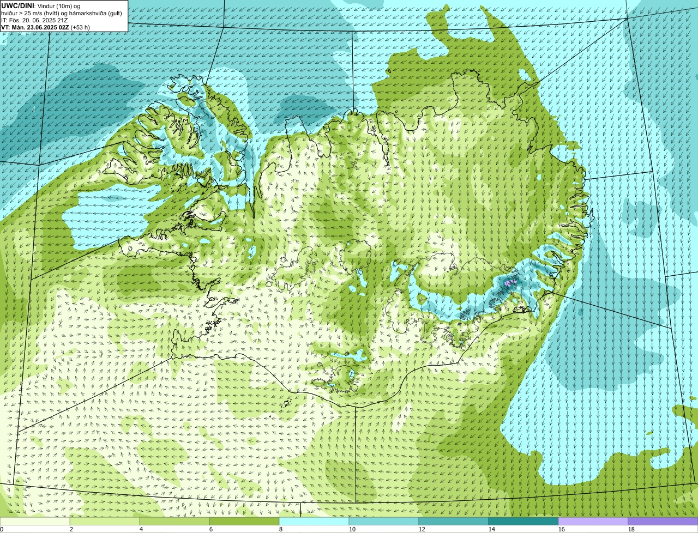Pick the 12–14 m/s teal legend swatch

[x=454, y=521]
